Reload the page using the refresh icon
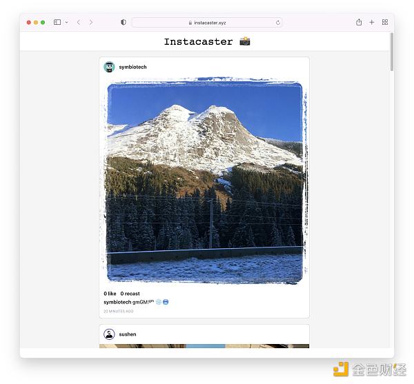 (278, 23)
